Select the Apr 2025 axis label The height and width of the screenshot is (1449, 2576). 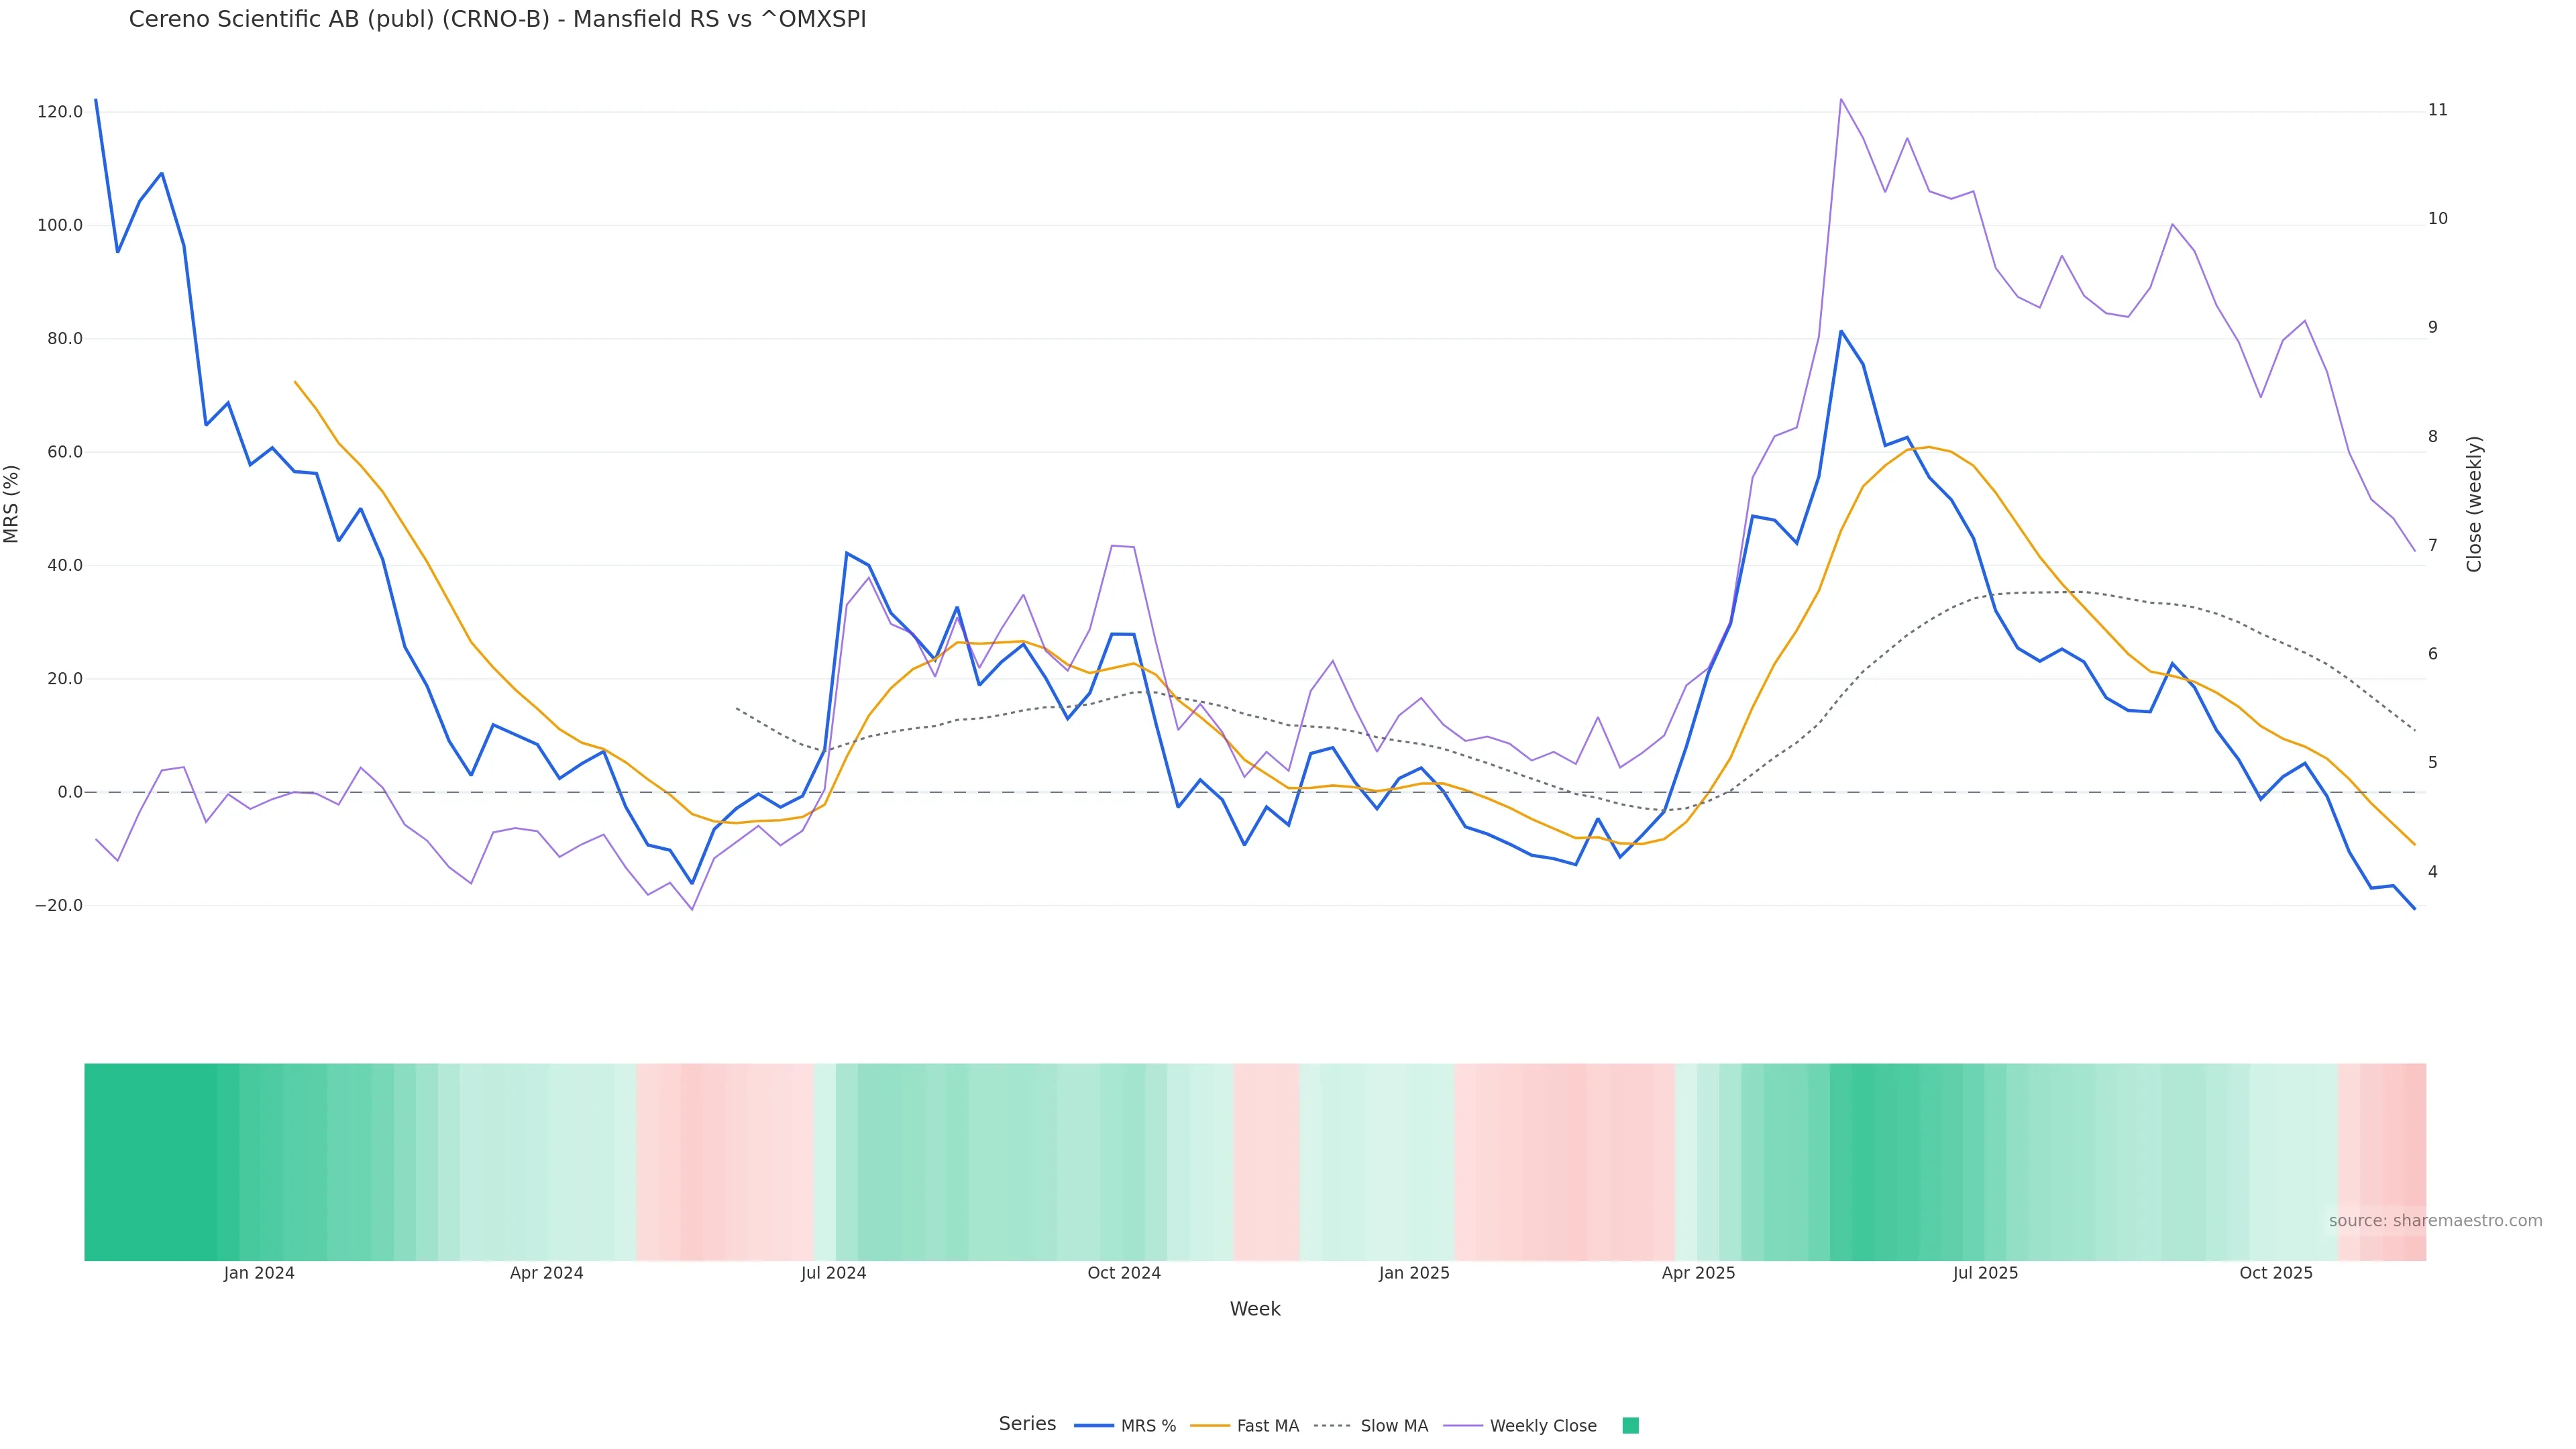point(1698,1273)
